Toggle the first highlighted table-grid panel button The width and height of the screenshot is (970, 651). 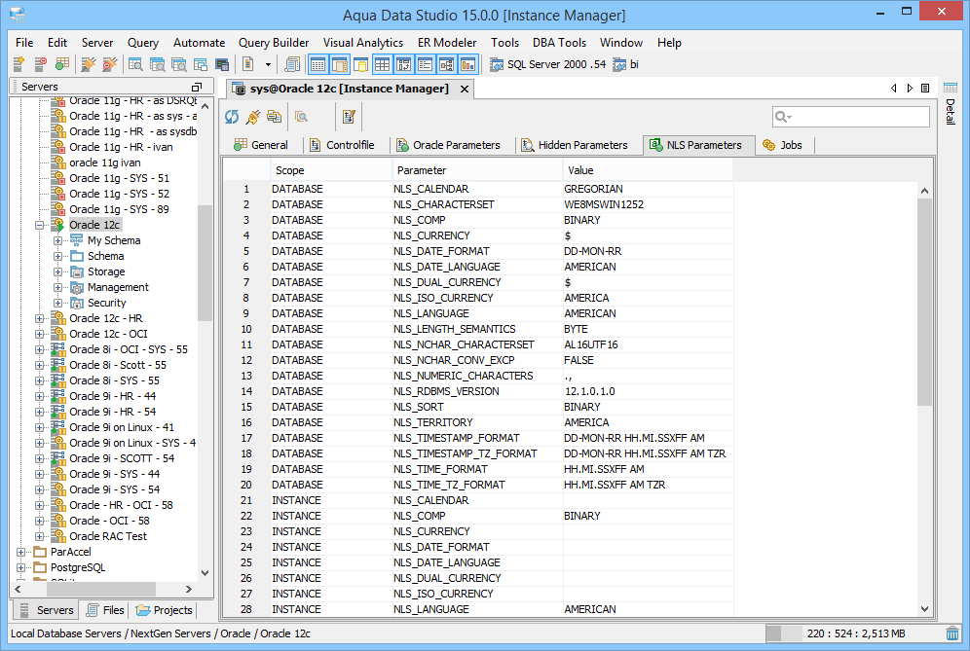[317, 64]
